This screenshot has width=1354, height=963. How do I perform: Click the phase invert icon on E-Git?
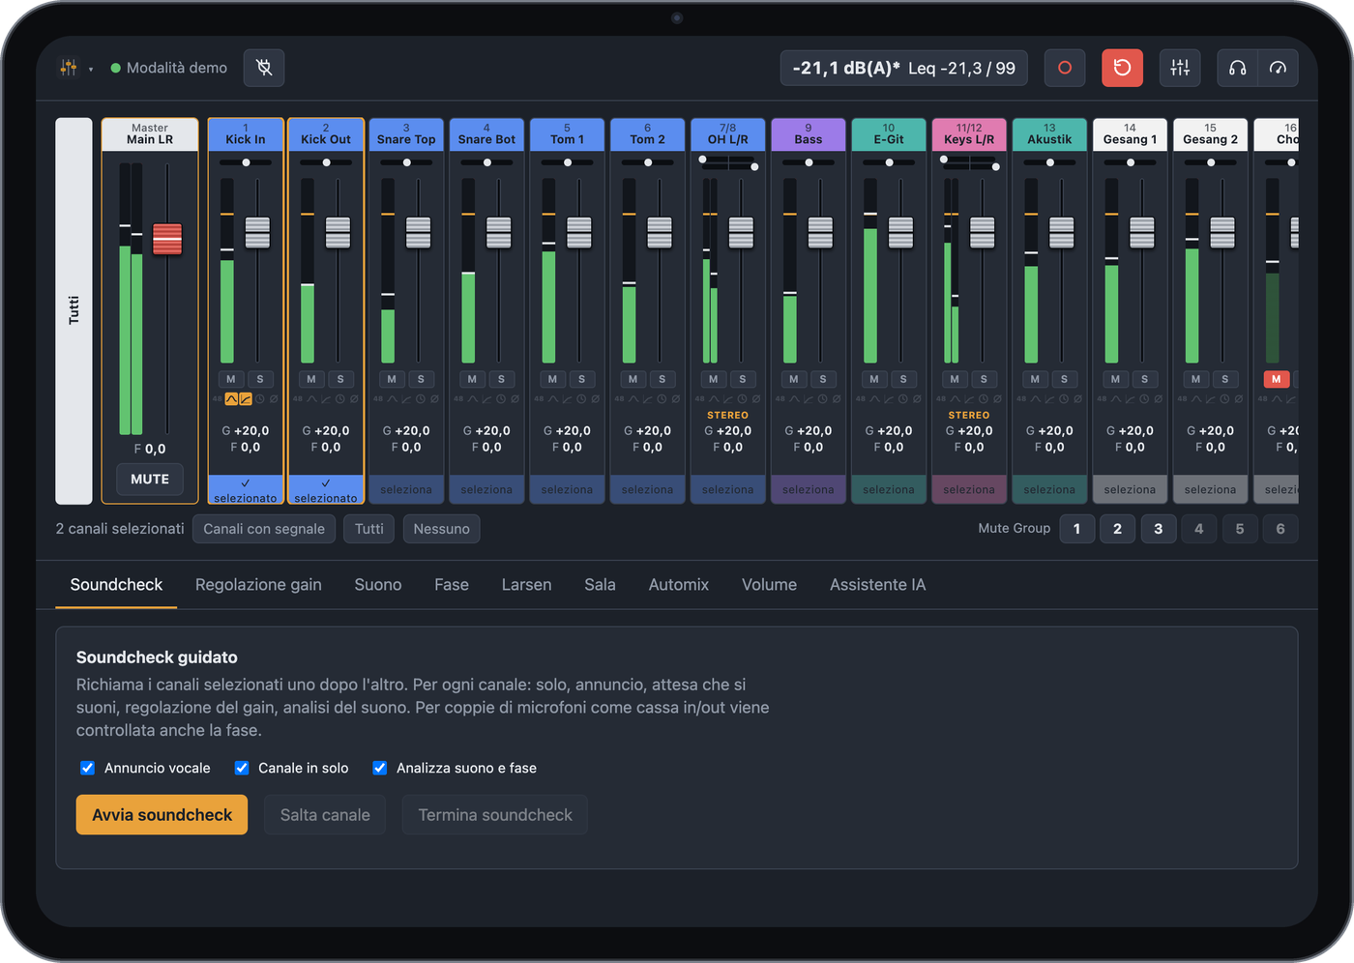917,399
